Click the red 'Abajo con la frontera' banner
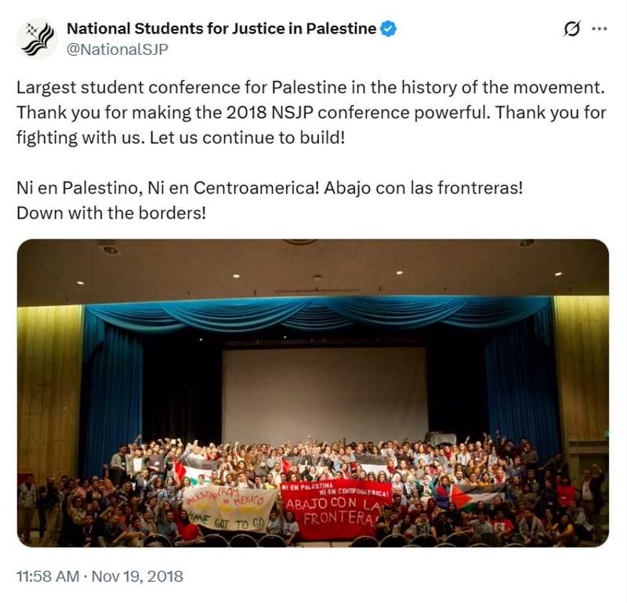The height and width of the screenshot is (603, 627). pyautogui.click(x=335, y=508)
